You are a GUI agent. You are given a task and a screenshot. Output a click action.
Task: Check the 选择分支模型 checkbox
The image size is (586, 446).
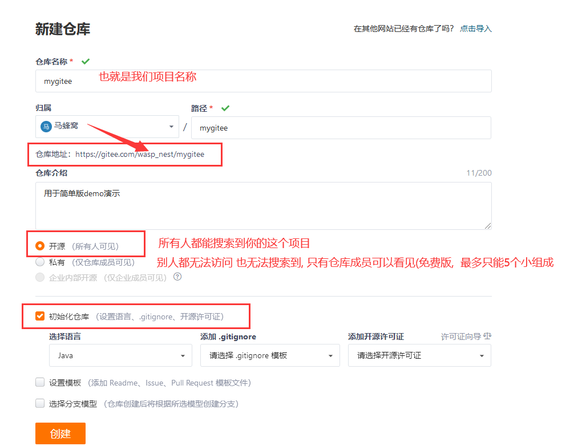[x=40, y=403]
